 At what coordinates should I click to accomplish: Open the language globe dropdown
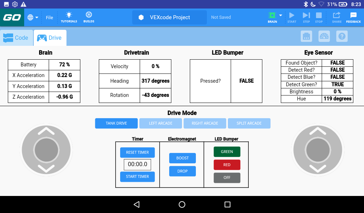coord(32,17)
